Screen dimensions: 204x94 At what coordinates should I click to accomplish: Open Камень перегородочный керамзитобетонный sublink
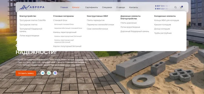pos(64,41)
